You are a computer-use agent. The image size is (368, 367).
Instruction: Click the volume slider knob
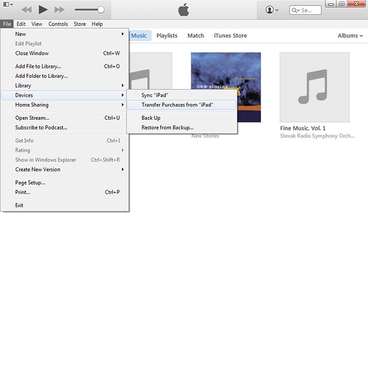[x=101, y=10]
